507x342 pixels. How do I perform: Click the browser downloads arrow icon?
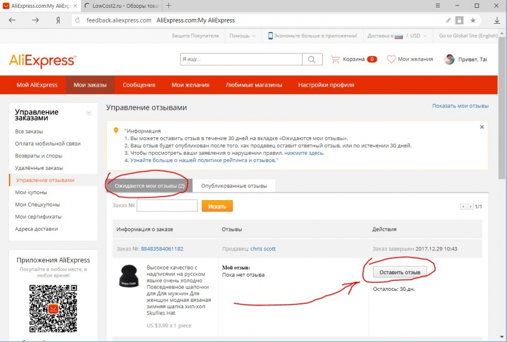point(497,20)
